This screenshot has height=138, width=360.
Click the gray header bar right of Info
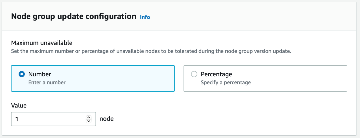251,17
